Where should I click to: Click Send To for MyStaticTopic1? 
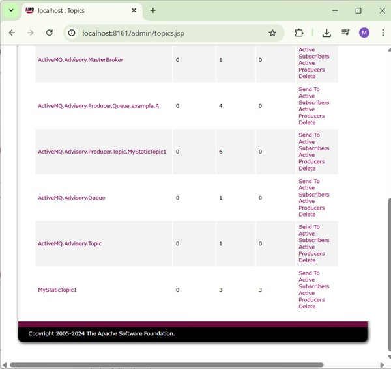tap(309, 273)
